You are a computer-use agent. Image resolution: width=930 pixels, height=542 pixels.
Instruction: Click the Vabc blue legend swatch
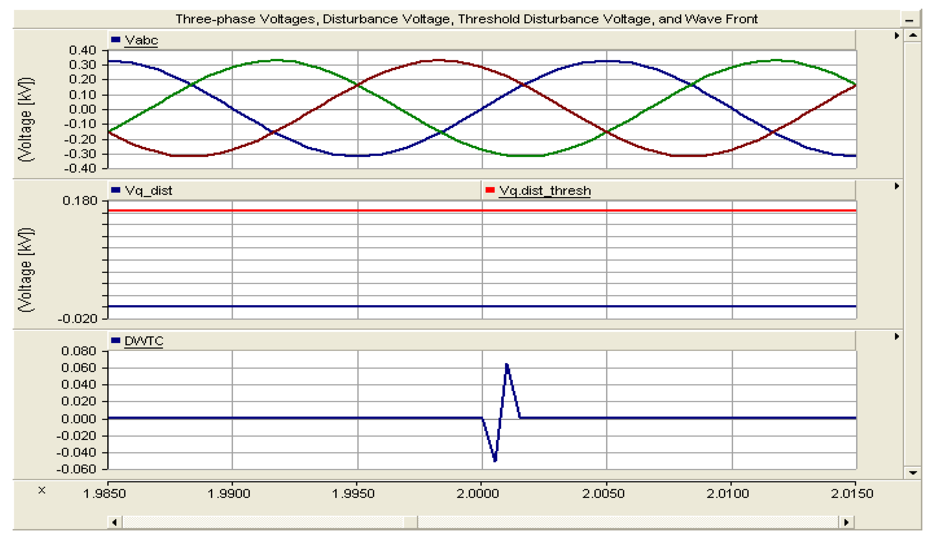point(116,40)
